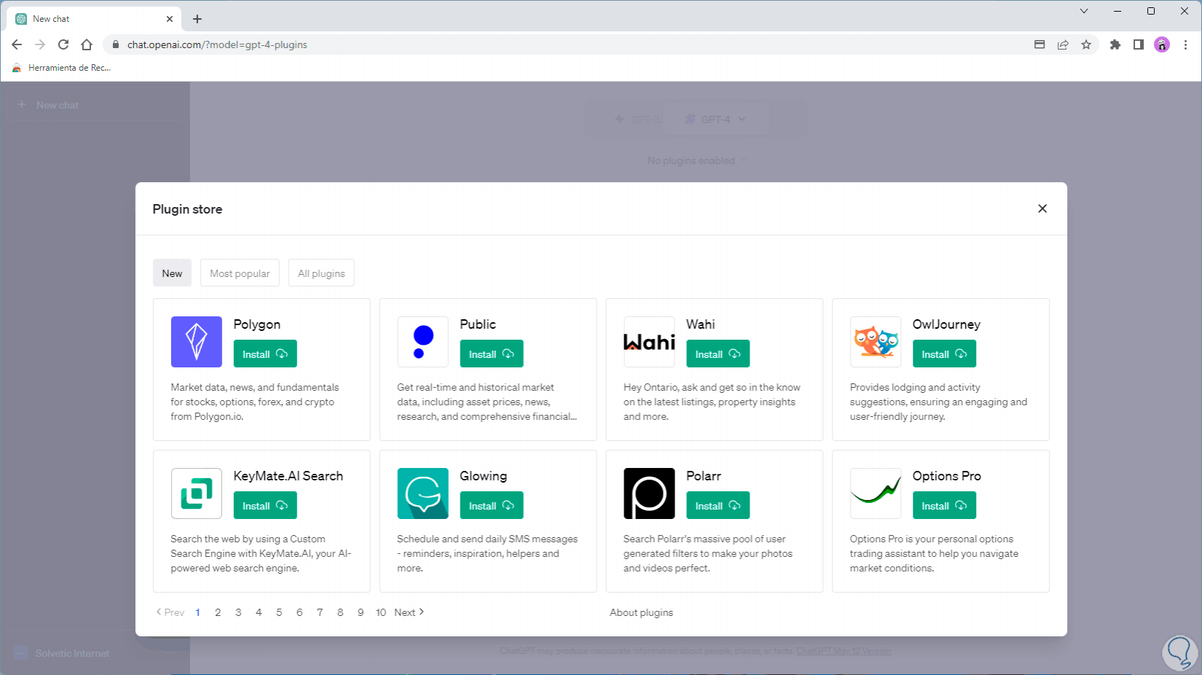This screenshot has width=1202, height=675.
Task: Close the Plugin store dialog
Action: coord(1042,208)
